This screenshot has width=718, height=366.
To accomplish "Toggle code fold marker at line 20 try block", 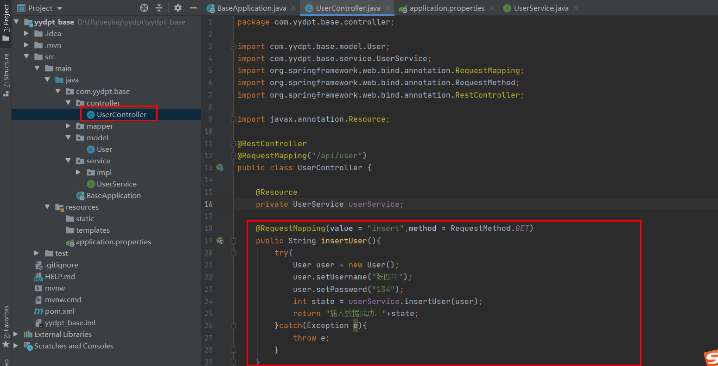I will click(233, 253).
